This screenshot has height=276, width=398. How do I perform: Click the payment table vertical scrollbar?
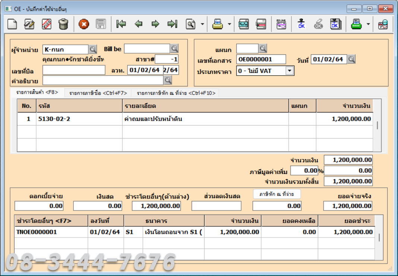click(379, 237)
